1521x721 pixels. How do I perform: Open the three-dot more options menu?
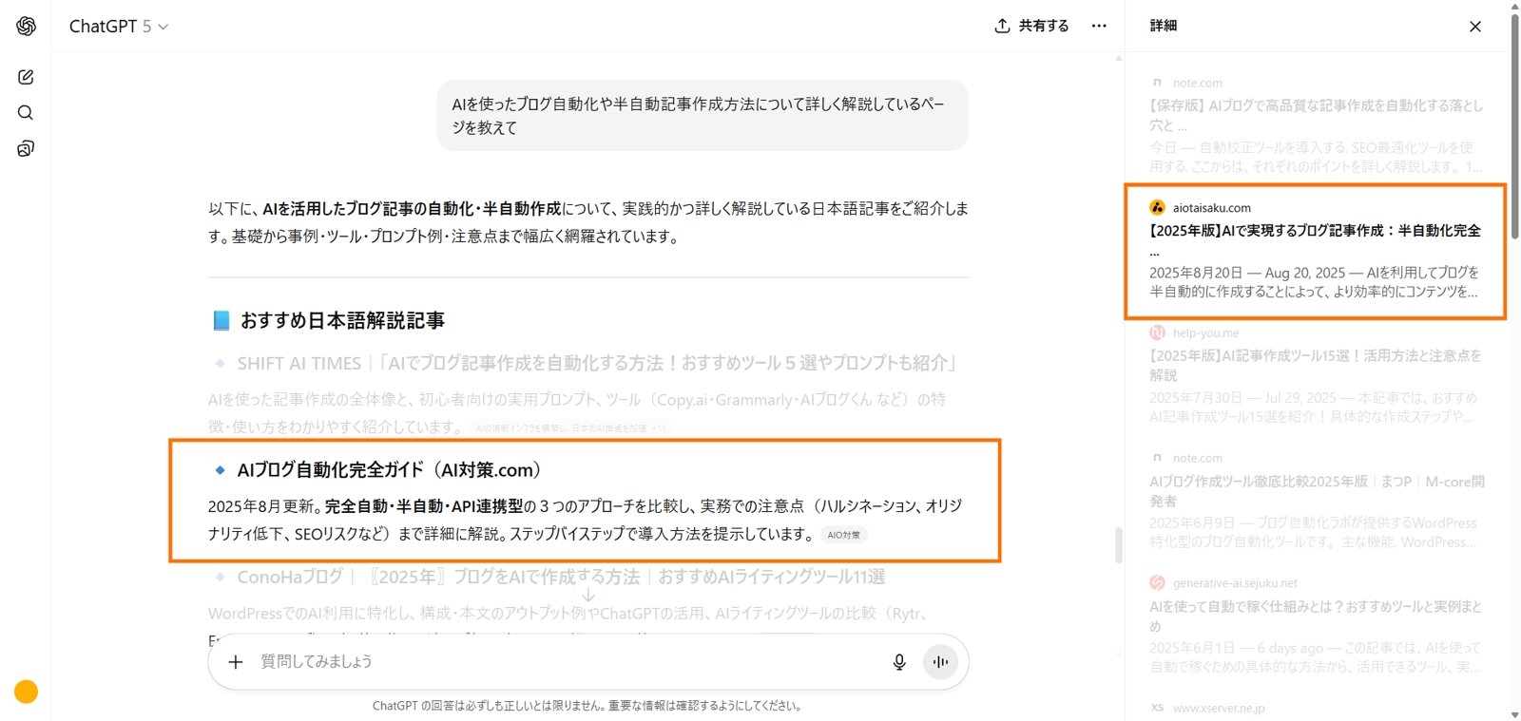point(1099,26)
